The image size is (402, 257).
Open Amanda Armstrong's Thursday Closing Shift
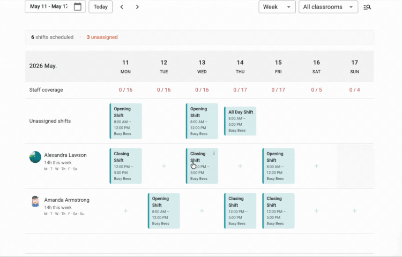pyautogui.click(x=240, y=210)
